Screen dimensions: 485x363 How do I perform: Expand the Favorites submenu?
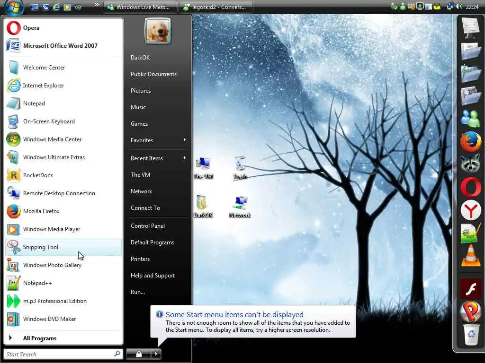coord(158,140)
